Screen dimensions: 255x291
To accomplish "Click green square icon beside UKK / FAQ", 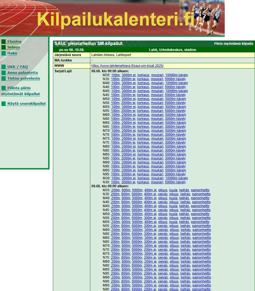I will point(3,67).
